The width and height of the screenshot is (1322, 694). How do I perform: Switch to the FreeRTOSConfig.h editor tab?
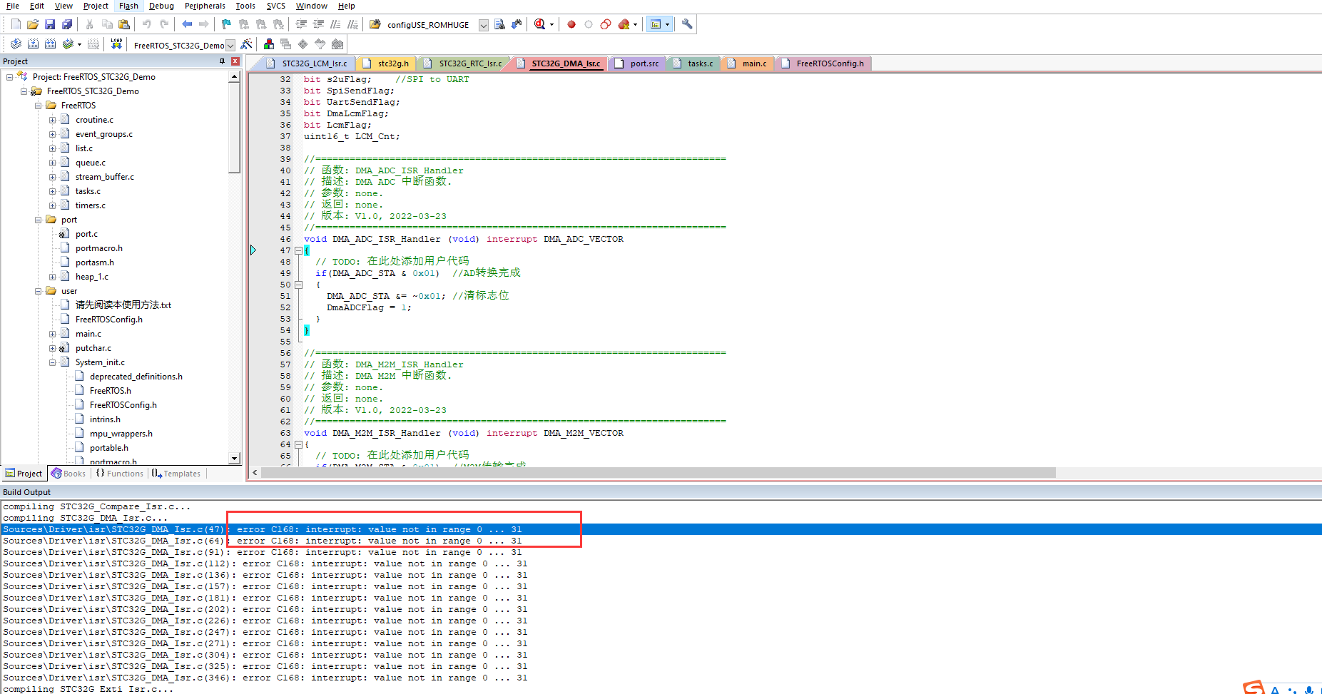tap(823, 63)
